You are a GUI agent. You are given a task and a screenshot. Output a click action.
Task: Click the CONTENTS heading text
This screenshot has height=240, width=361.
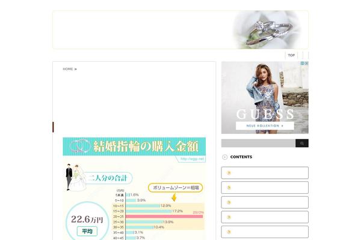241,157
